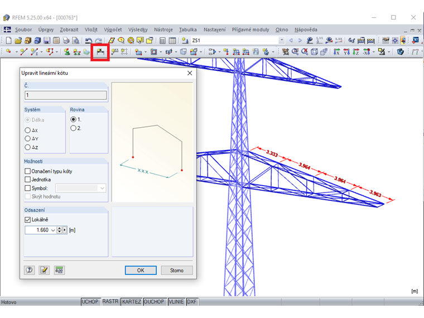Choose plane option 1

click(73, 119)
